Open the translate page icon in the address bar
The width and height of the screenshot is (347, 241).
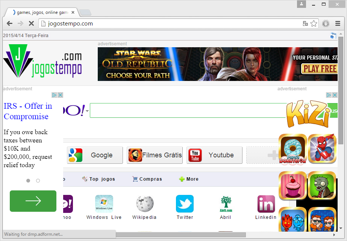(x=305, y=23)
